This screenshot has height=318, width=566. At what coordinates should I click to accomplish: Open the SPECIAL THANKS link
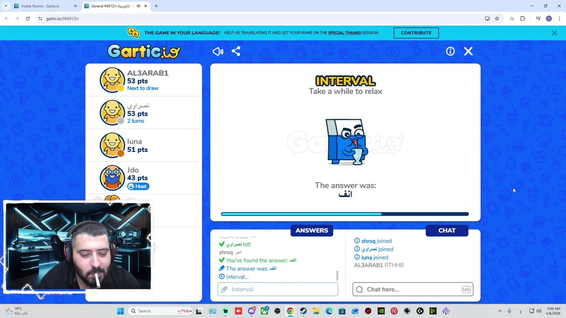(x=344, y=33)
